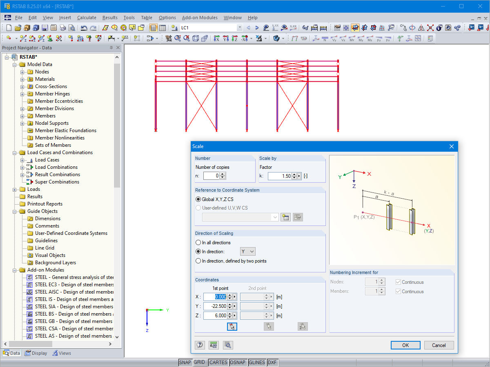Open the direction Y dropdown
490x367 pixels.
pos(247,252)
